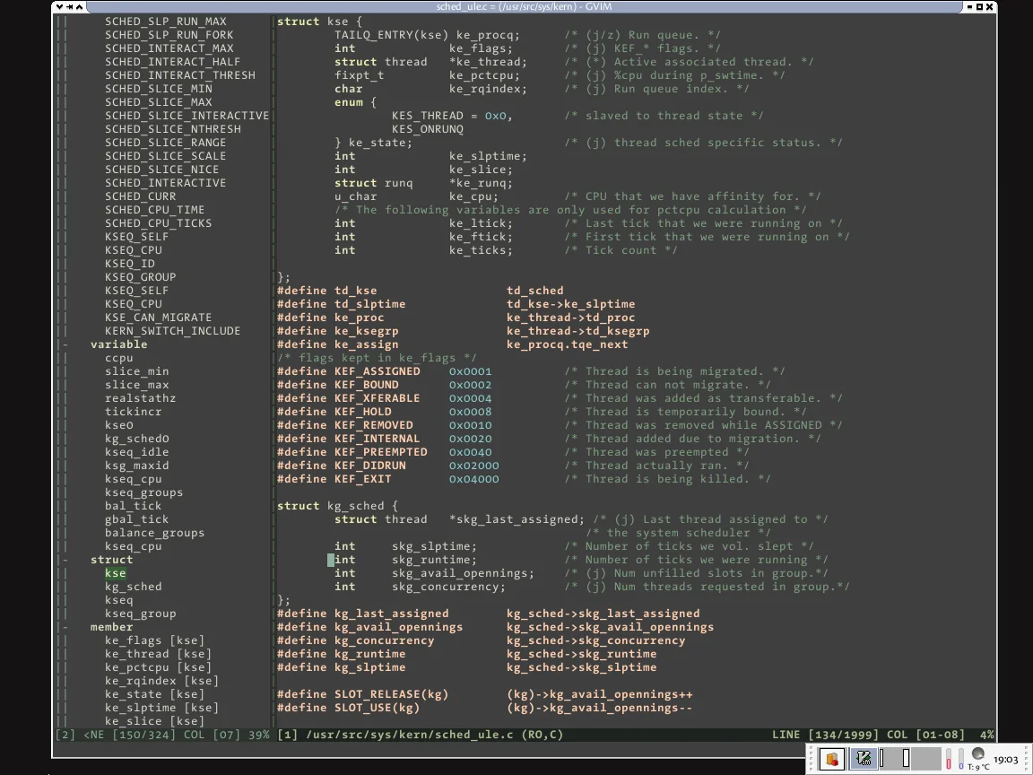The width and height of the screenshot is (1033, 775).
Task: Click 'struct kg_sched {' line in the code
Action: tap(337, 506)
